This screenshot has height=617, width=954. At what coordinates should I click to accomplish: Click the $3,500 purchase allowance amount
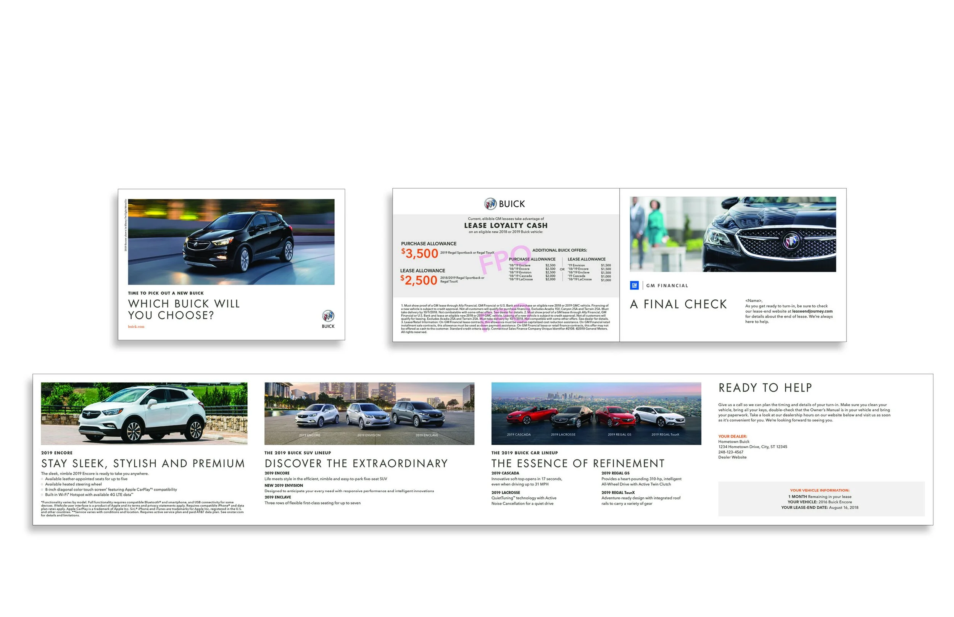click(419, 254)
